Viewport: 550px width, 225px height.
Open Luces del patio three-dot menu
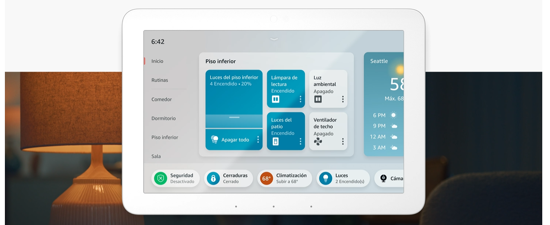(x=300, y=142)
